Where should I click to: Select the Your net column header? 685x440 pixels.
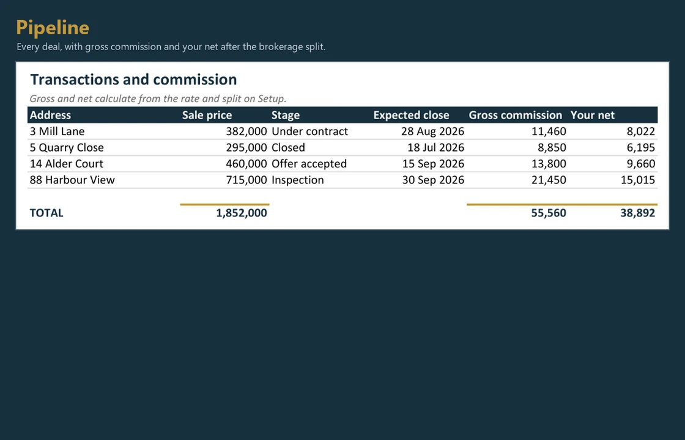click(593, 116)
